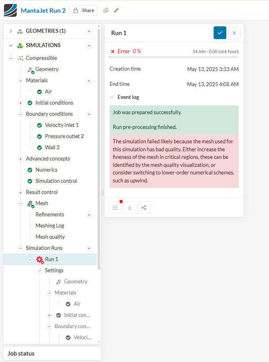The width and height of the screenshot is (269, 362).
Task: Expand the GEOMETRIES section
Action: tap(11, 31)
